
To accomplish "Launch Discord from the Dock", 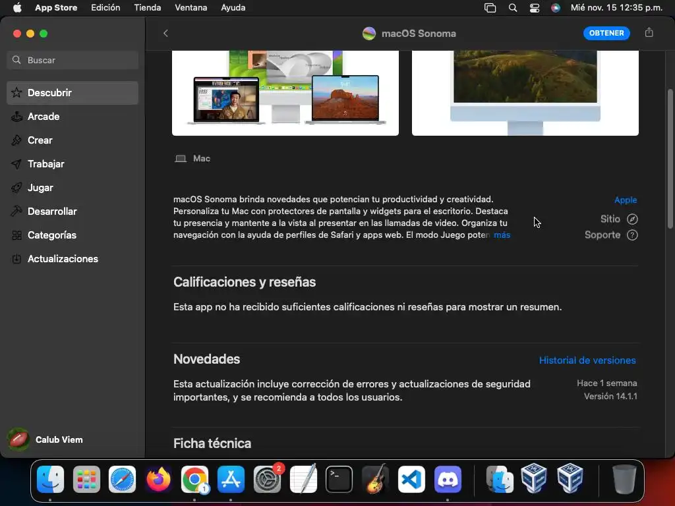I will tap(448, 479).
